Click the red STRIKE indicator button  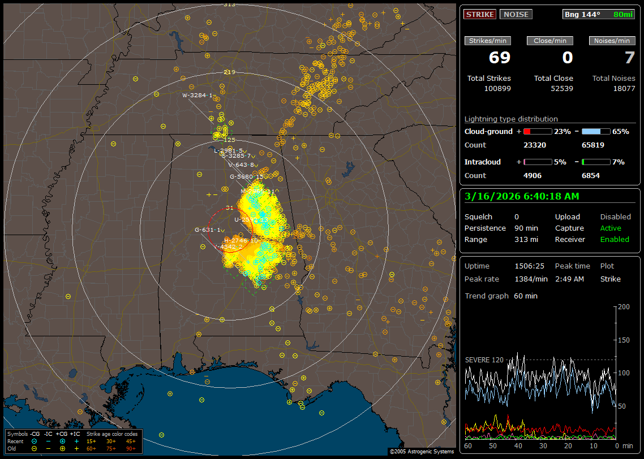coord(480,14)
